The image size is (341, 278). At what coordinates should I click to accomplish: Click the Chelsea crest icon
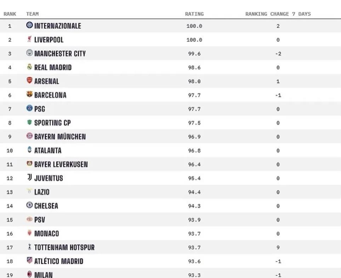coord(29,205)
